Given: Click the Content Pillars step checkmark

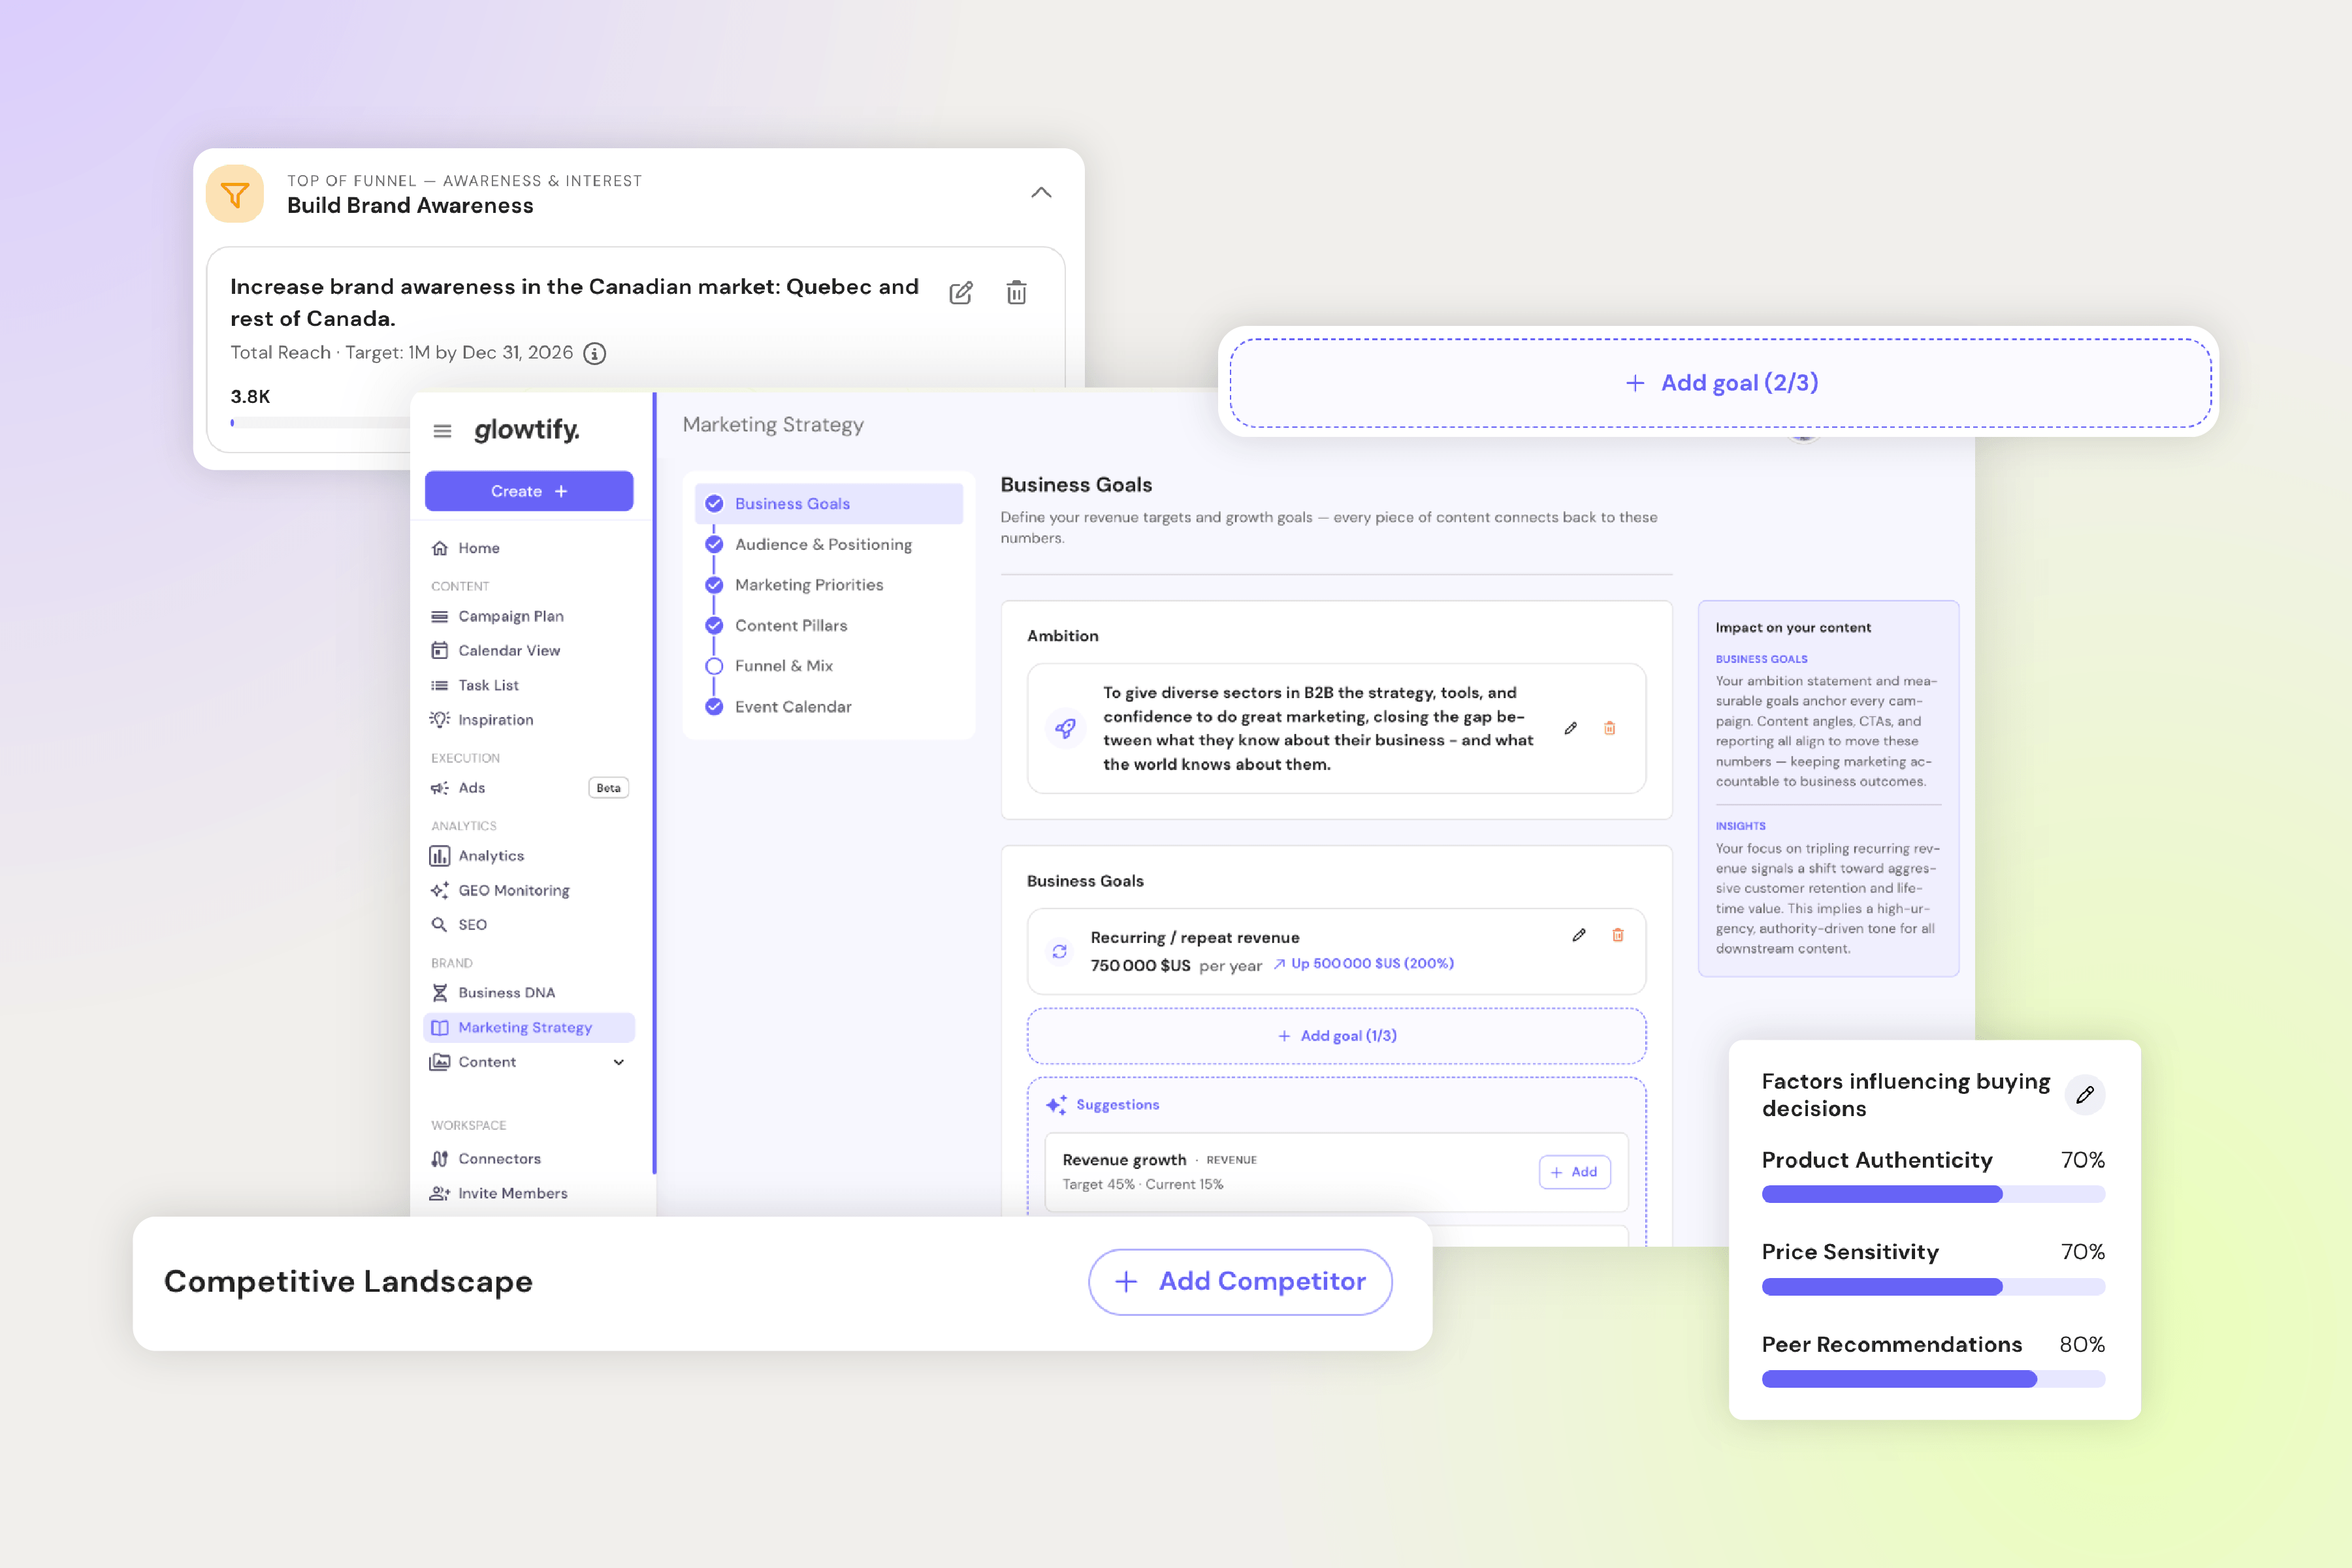Looking at the screenshot, I should [x=714, y=625].
